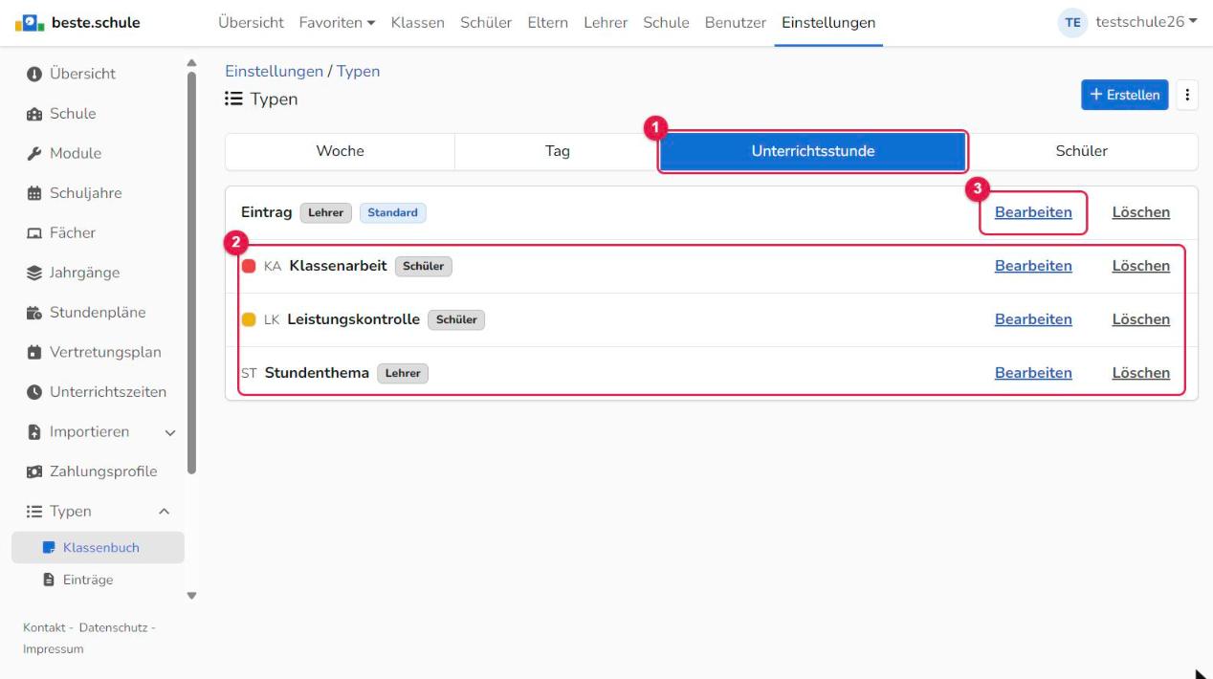This screenshot has width=1213, height=679.
Task: Click the TE user avatar
Action: [x=1071, y=23]
